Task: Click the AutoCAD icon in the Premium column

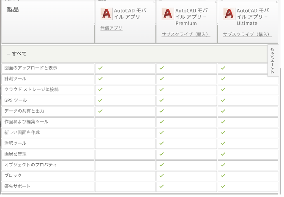Action: (168, 14)
